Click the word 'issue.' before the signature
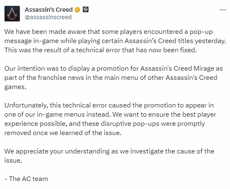Viewport: 230px width, 189px height. click(13, 161)
